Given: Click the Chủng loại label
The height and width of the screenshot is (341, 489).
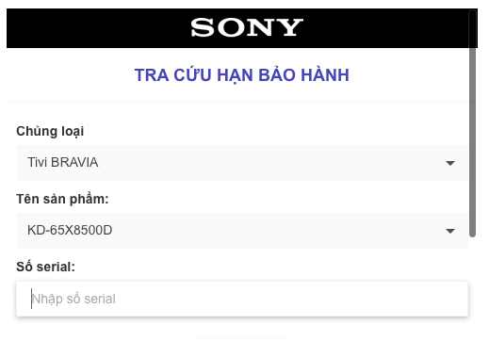Looking at the screenshot, I should tap(50, 131).
